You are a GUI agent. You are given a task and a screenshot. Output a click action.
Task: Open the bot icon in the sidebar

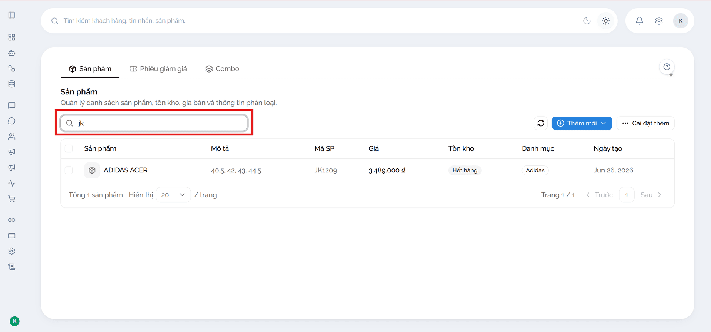[x=12, y=53]
